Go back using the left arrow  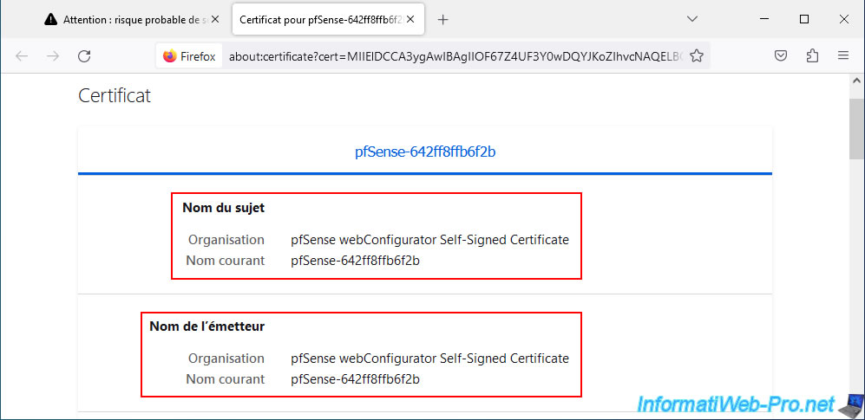(22, 55)
